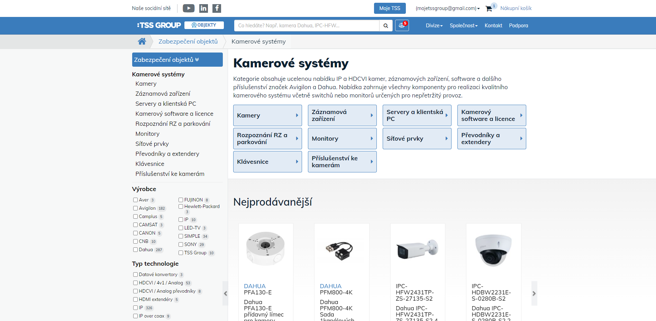The image size is (656, 321).
Task: Click the search magnifier button
Action: click(x=386, y=26)
